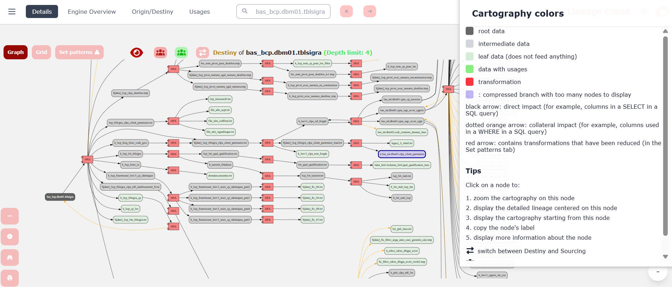Click the zoom out minus button

click(x=10, y=216)
